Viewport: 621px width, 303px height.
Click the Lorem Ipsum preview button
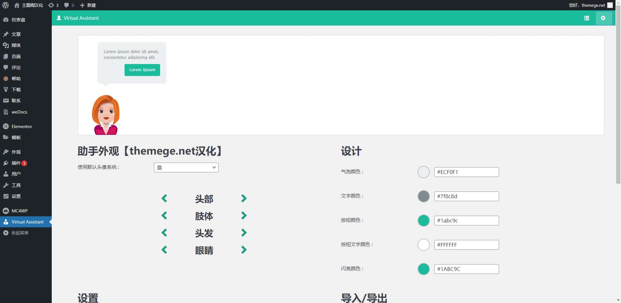142,70
